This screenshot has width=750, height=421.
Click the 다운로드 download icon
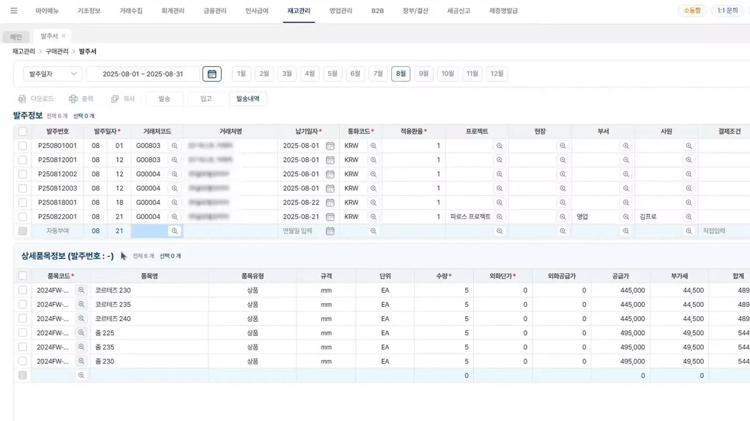pos(22,99)
